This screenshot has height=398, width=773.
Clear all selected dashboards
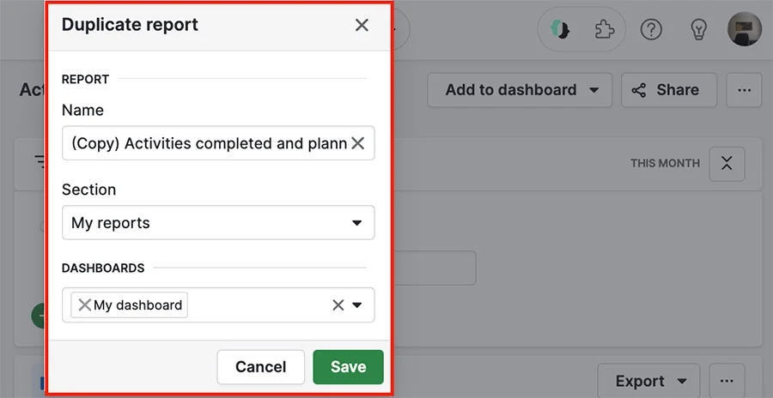click(x=338, y=305)
